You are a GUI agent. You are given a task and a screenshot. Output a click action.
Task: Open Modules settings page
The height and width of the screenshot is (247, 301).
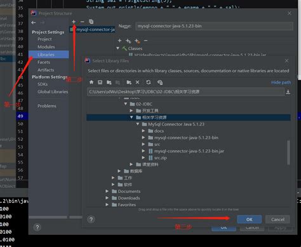(x=46, y=47)
